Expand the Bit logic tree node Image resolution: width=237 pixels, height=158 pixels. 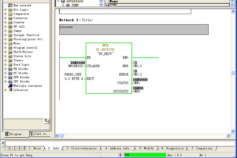(6, 10)
